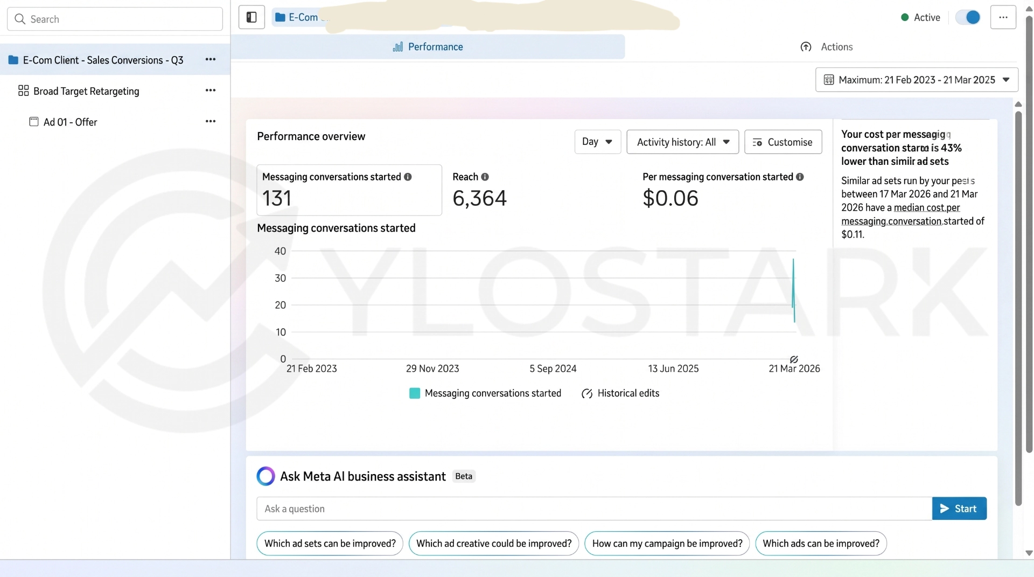Focus the Ask a question field

595,509
